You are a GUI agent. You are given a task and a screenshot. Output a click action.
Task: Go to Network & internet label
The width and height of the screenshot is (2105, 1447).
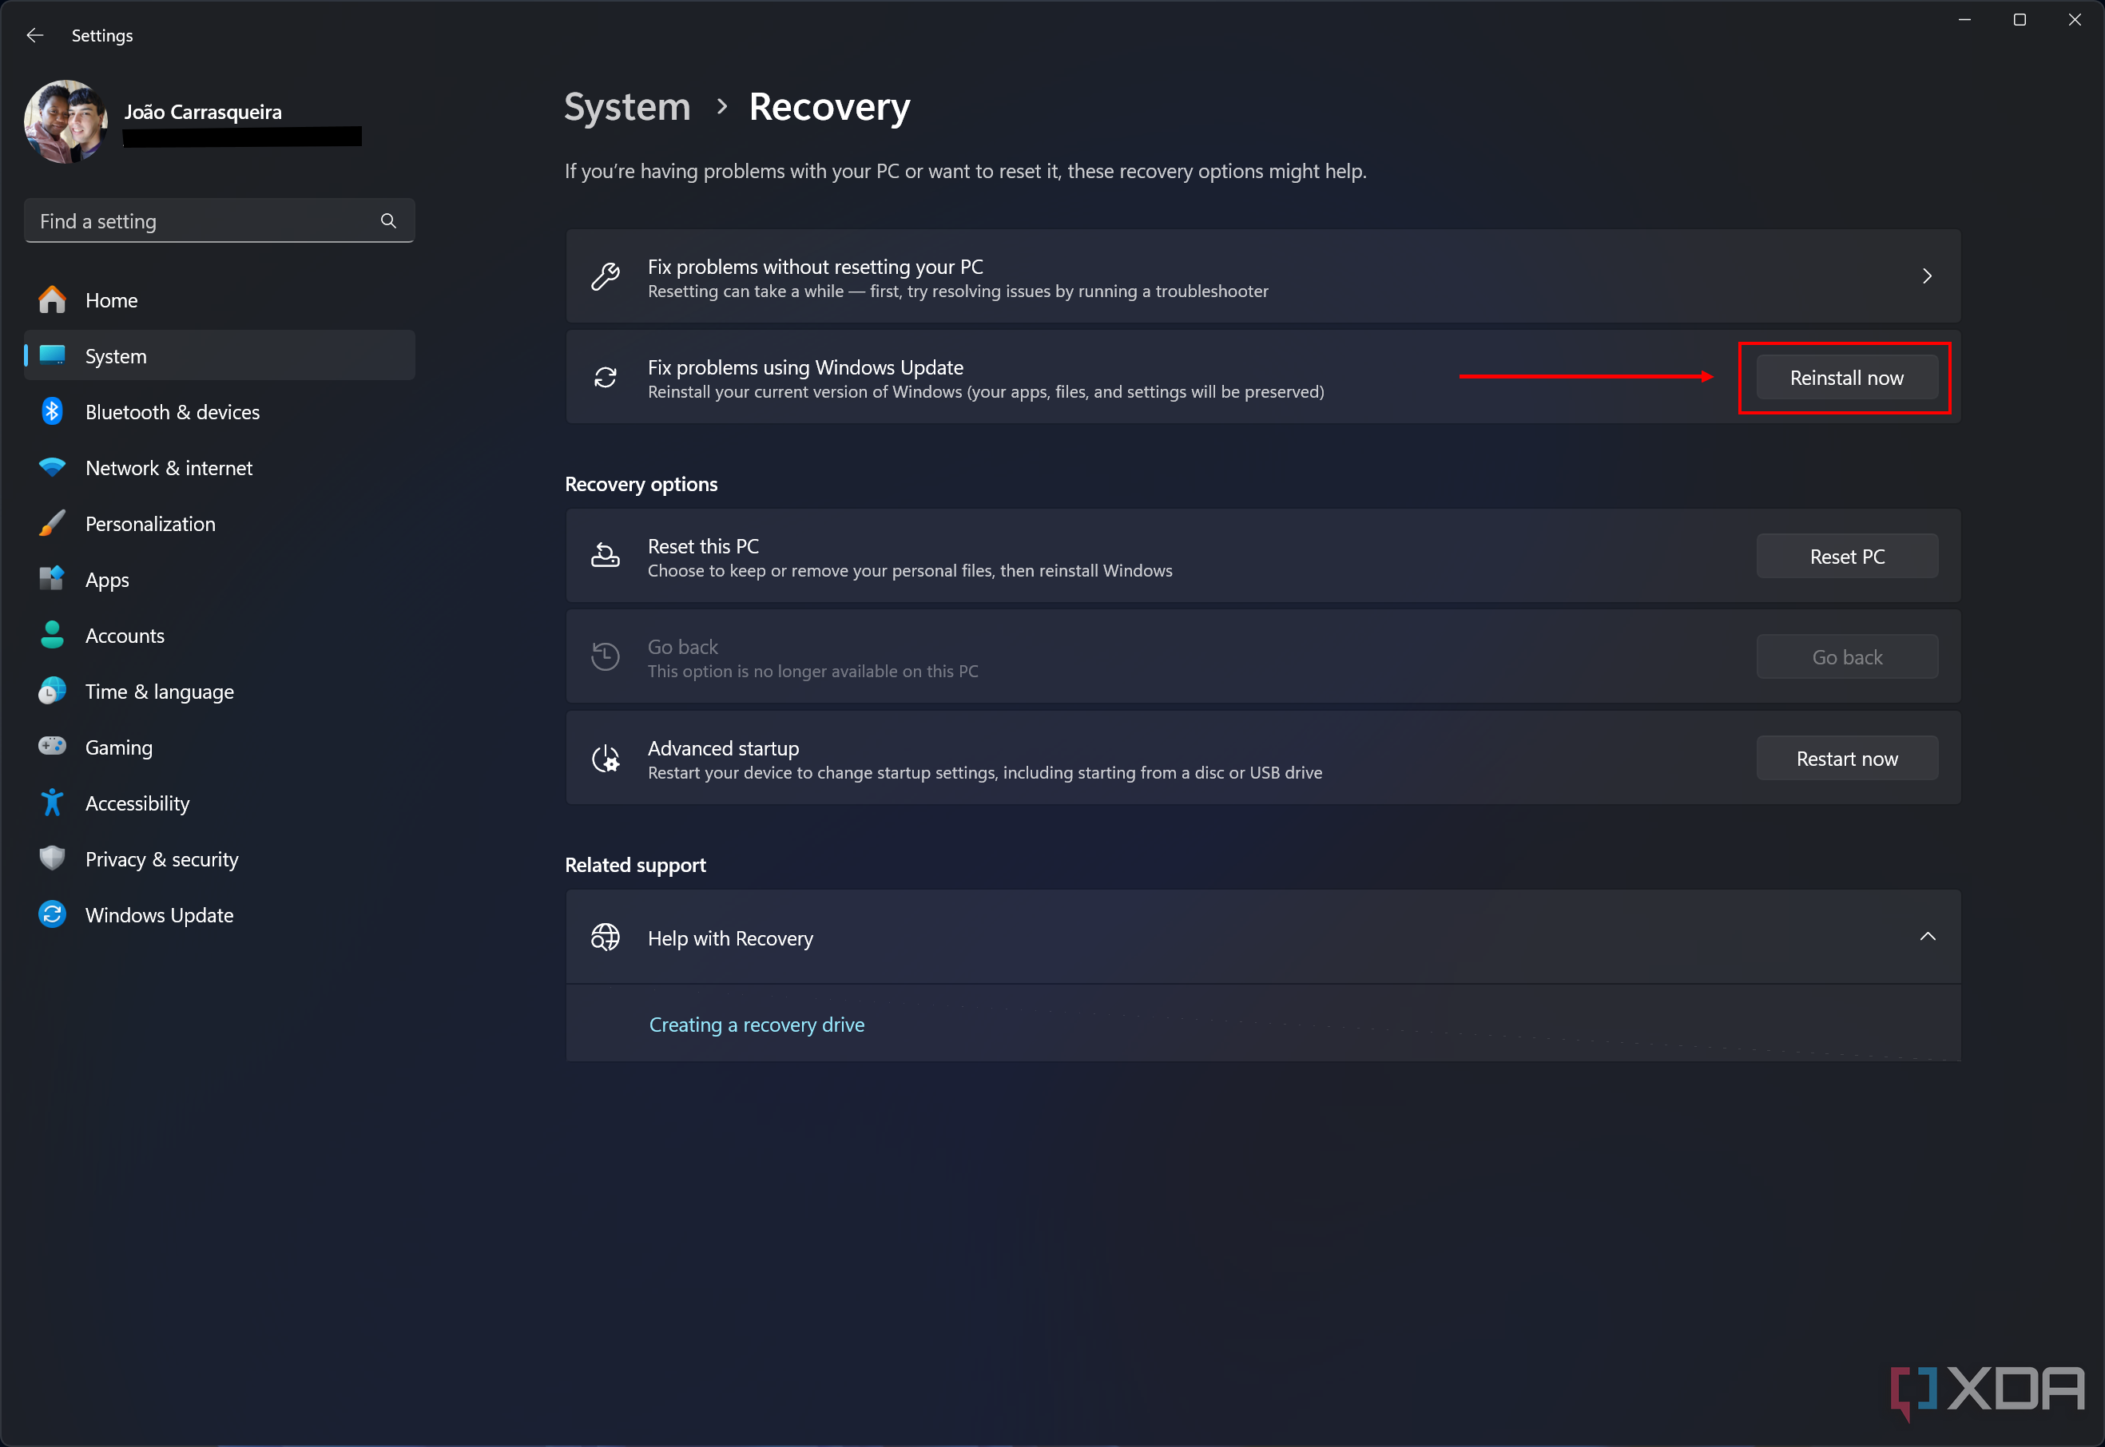pyautogui.click(x=169, y=469)
